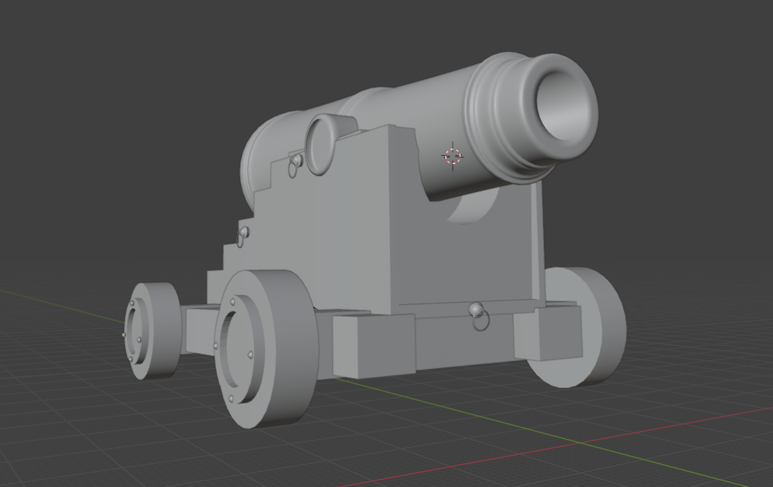773x487 pixels.
Task: Click the axle block beside the plain wheel
Action: point(549,332)
